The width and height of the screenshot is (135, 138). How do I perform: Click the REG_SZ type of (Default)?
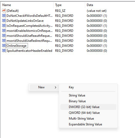tap(60, 11)
